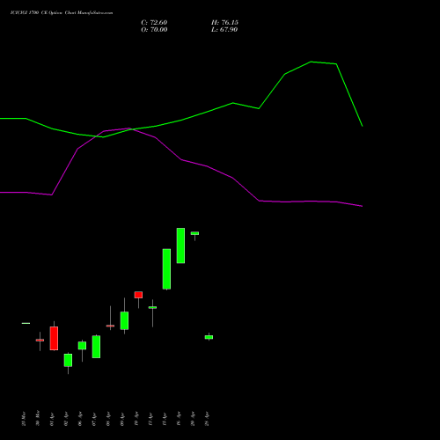Screen dimensions: 440x440
Task: Click the peak of the green indicator line
Action: [x=311, y=62]
